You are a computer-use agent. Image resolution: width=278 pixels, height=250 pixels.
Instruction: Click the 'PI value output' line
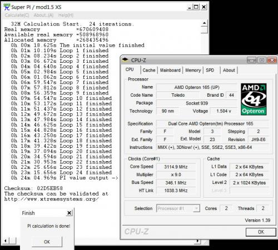pos(64,178)
